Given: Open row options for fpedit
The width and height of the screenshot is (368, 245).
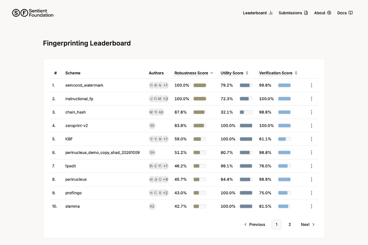Looking at the screenshot, I should [x=311, y=166].
